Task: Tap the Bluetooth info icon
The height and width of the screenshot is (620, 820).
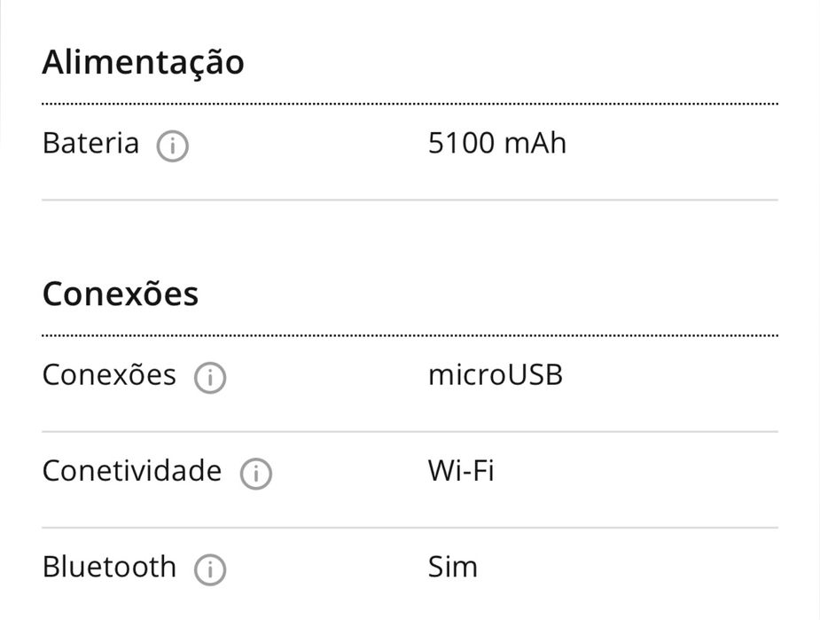Action: 210,569
